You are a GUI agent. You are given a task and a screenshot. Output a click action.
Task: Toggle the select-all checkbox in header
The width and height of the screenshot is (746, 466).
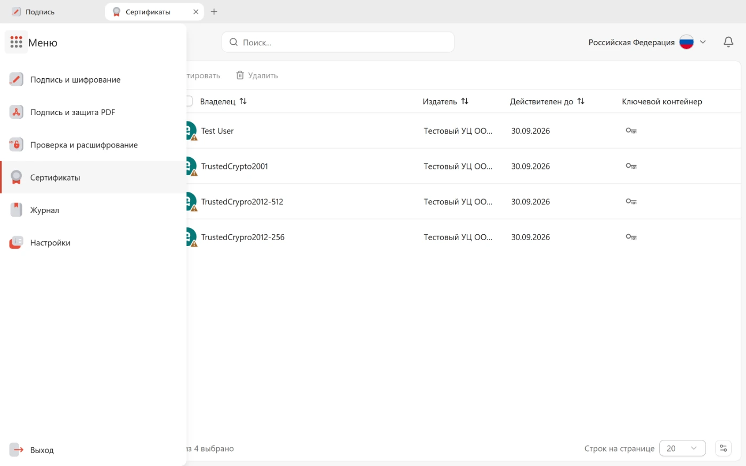coord(189,101)
